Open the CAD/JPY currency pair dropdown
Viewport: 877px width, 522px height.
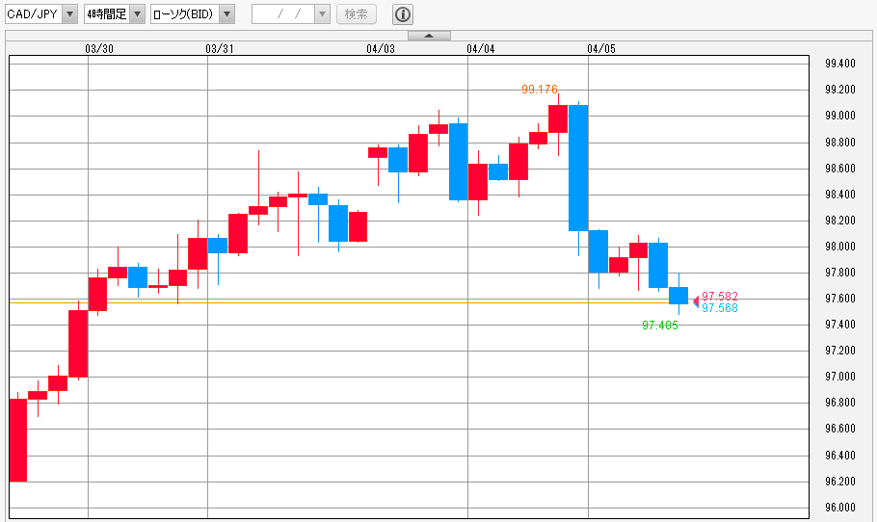click(x=40, y=14)
